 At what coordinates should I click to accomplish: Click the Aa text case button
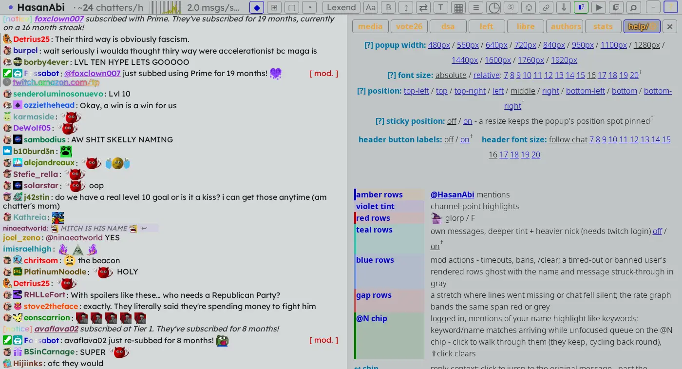[x=371, y=7]
